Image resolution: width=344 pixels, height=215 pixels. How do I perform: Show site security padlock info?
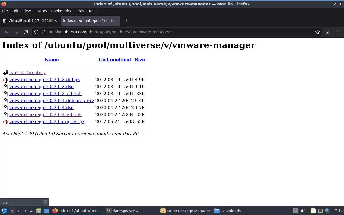[44, 32]
